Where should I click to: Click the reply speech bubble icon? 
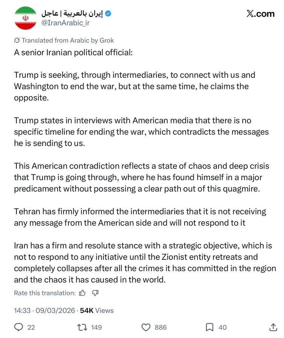point(18,327)
